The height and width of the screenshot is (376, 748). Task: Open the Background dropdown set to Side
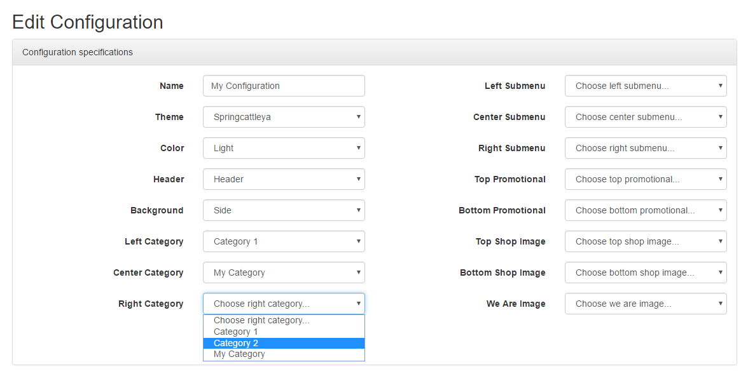click(284, 210)
